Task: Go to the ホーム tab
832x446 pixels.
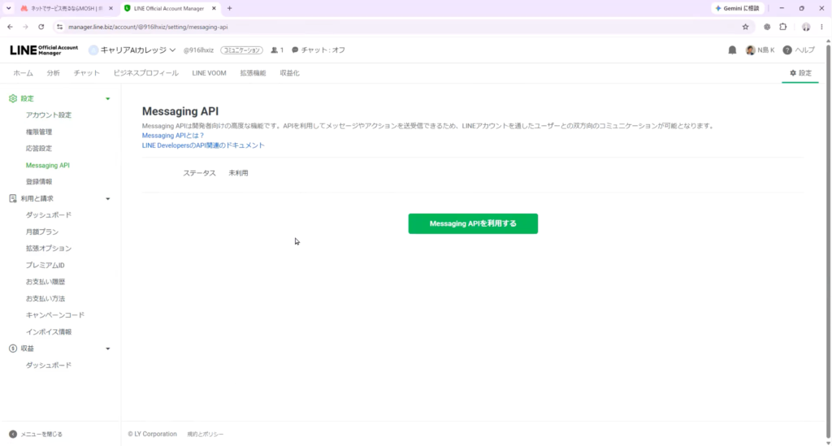Action: [23, 73]
